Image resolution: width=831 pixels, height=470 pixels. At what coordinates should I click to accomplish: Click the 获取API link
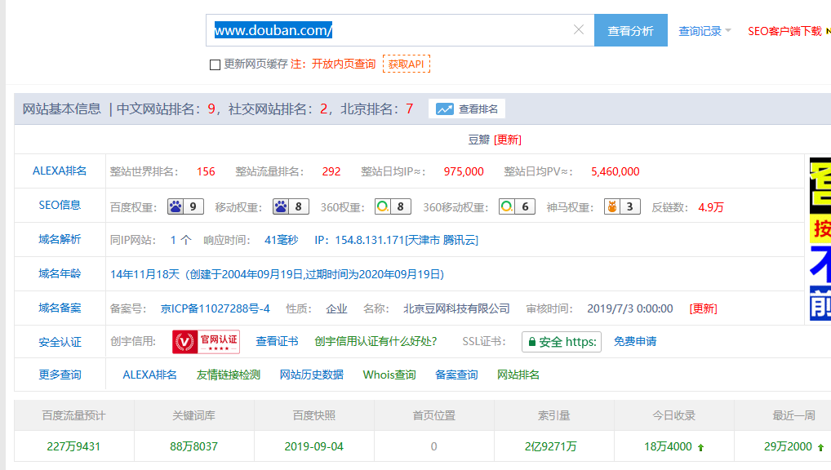pos(407,64)
